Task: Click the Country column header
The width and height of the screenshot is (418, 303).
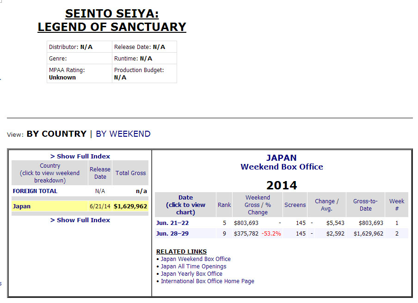Action: 50,173
